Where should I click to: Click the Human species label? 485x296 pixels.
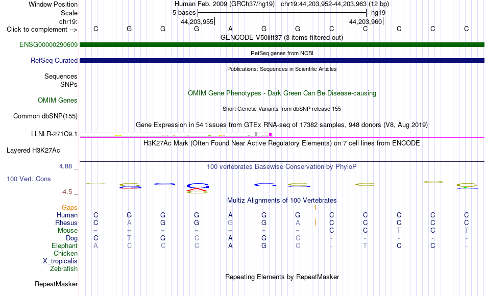pyautogui.click(x=67, y=215)
